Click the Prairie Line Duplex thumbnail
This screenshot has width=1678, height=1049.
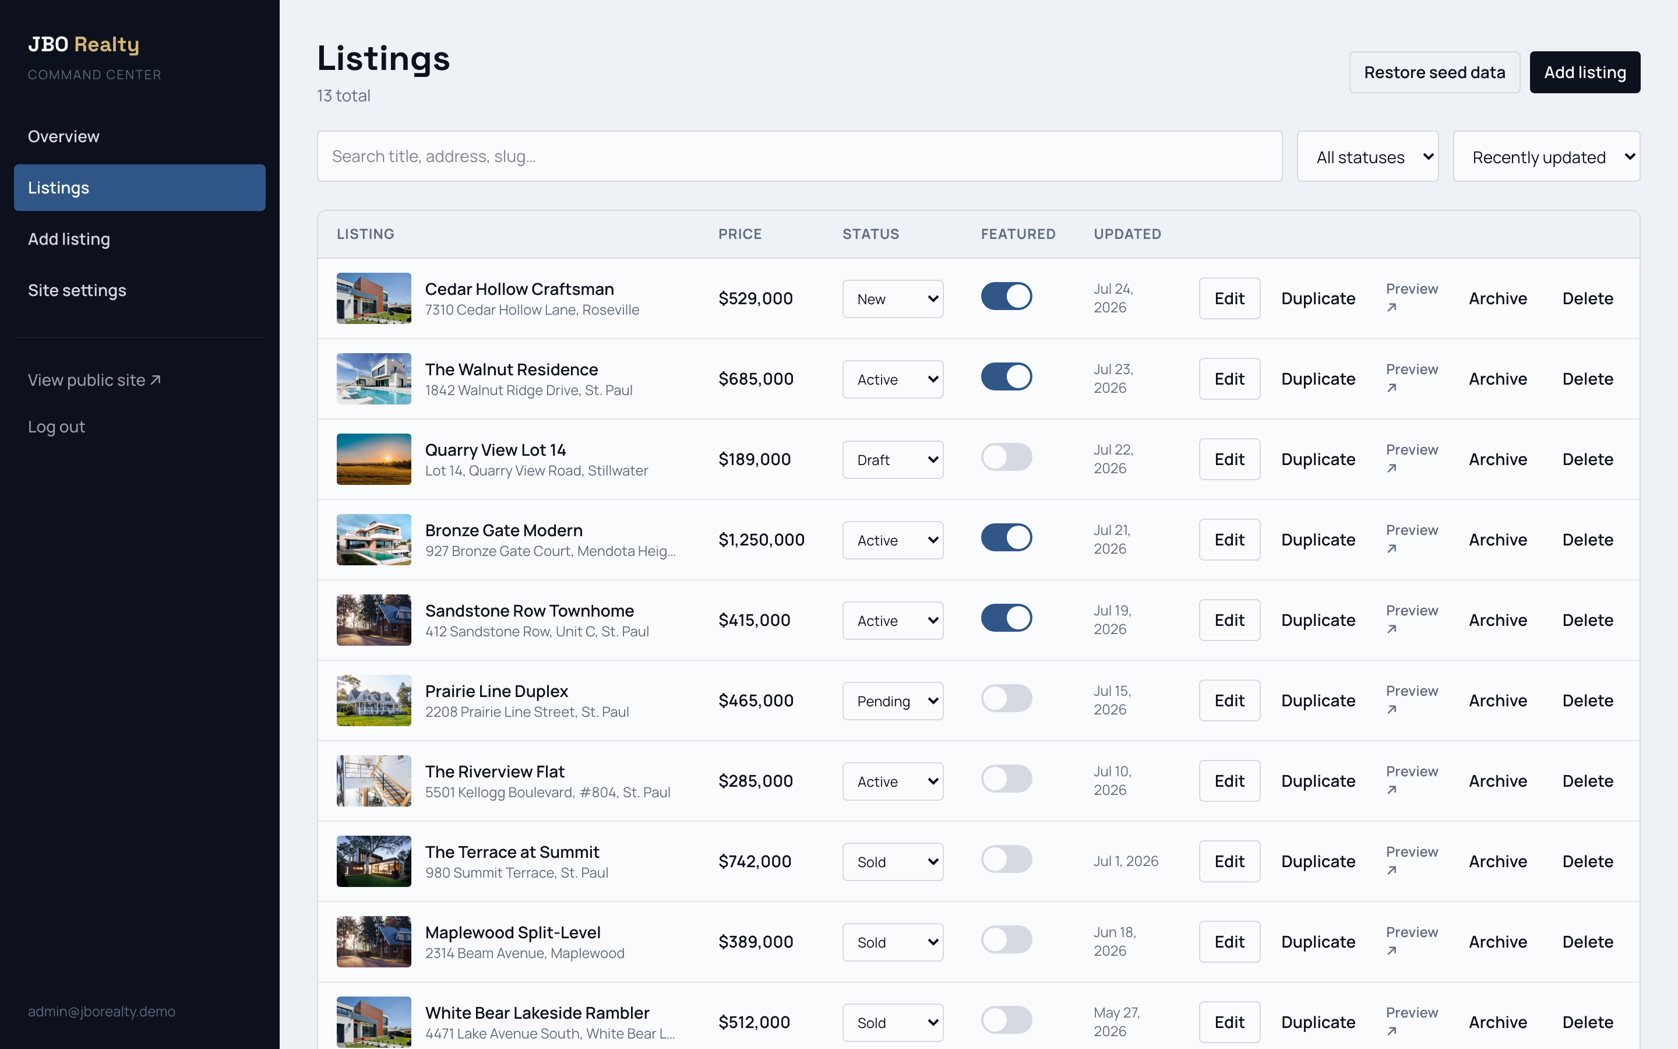tap(373, 700)
